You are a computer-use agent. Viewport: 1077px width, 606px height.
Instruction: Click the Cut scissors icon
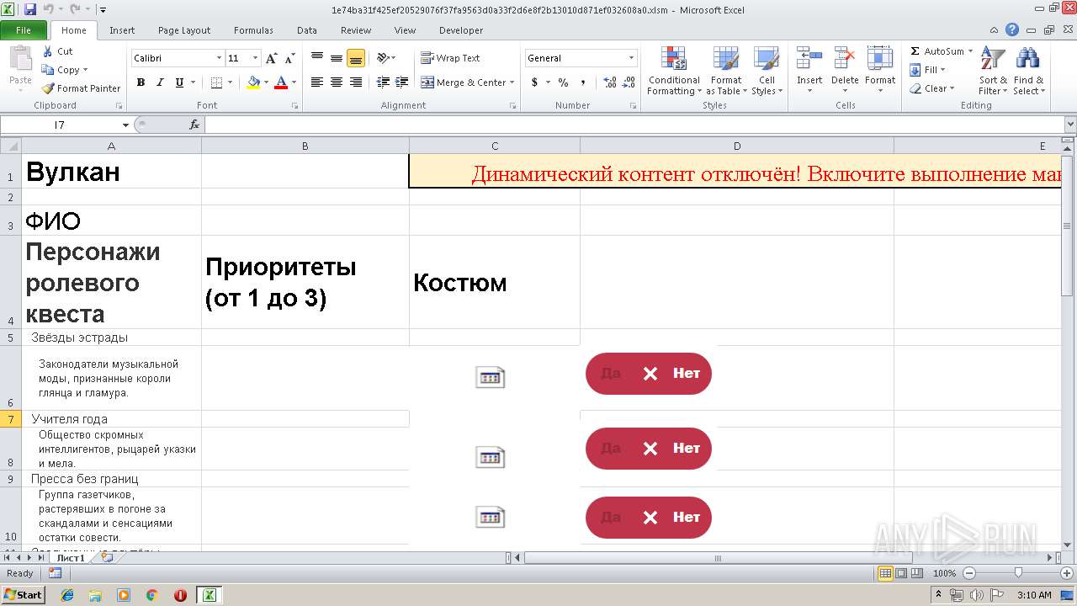tap(48, 51)
